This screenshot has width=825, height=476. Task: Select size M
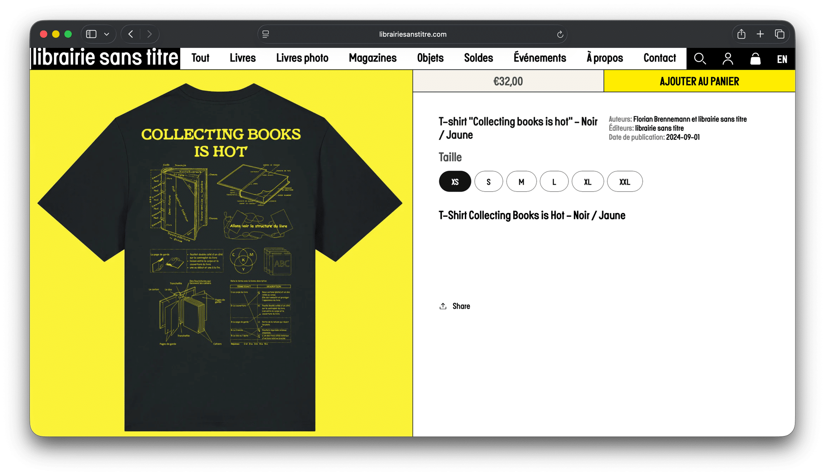tap(521, 182)
